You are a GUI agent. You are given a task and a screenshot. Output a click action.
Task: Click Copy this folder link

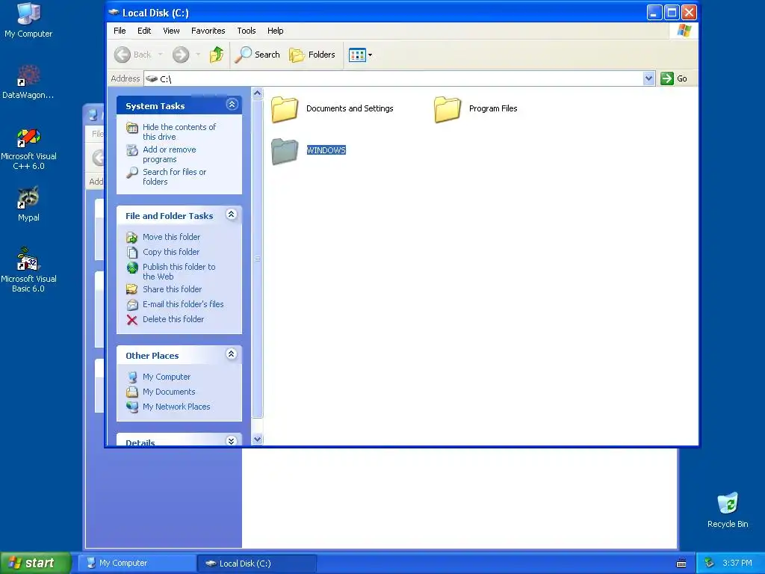171,252
